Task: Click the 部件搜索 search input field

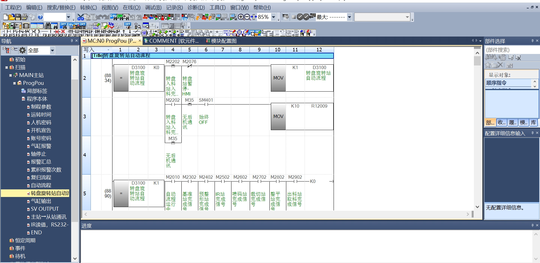Action: [511, 50]
